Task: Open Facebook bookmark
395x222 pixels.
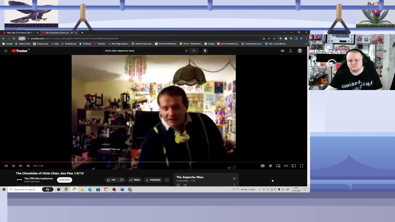Action: tap(85, 44)
